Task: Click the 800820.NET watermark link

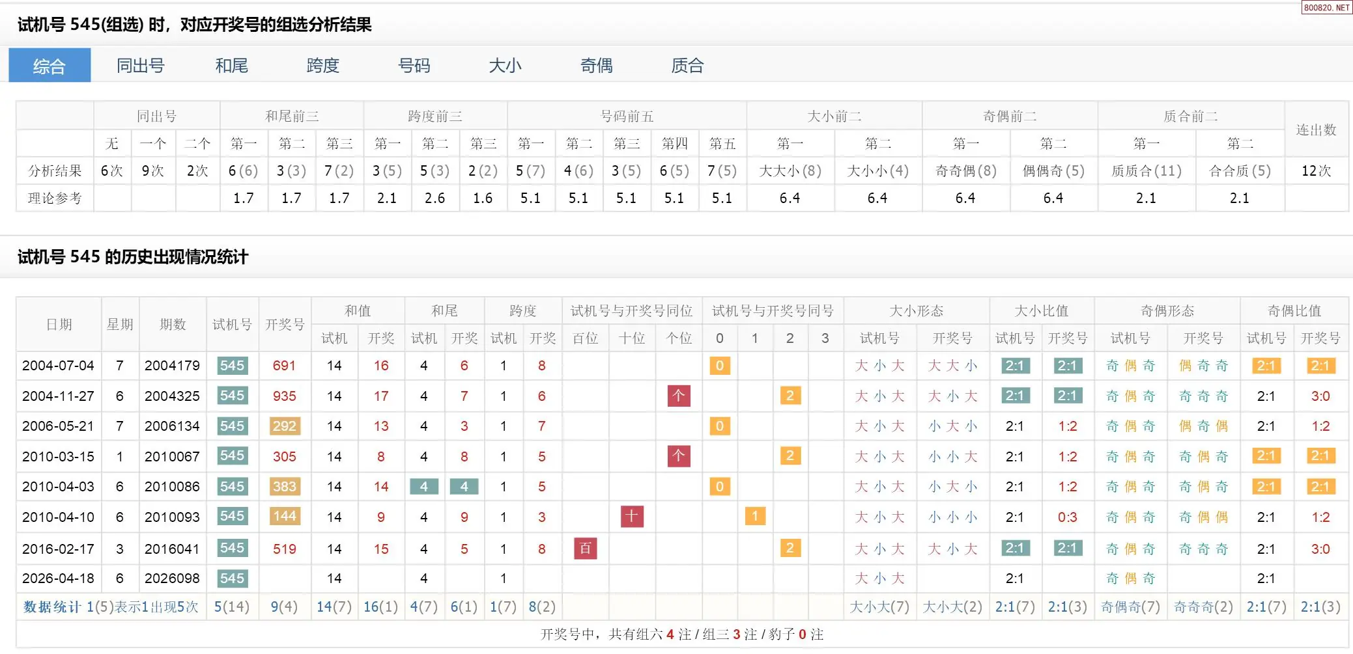Action: pos(1326,8)
